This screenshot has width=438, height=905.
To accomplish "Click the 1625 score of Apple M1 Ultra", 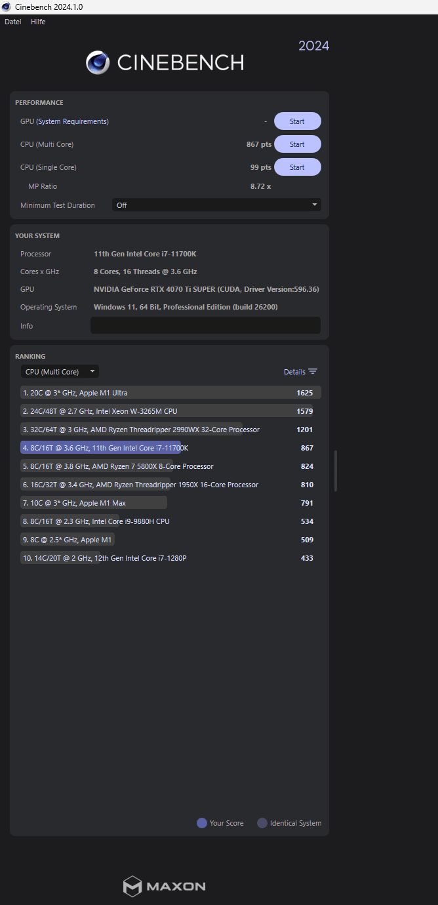I will click(304, 393).
